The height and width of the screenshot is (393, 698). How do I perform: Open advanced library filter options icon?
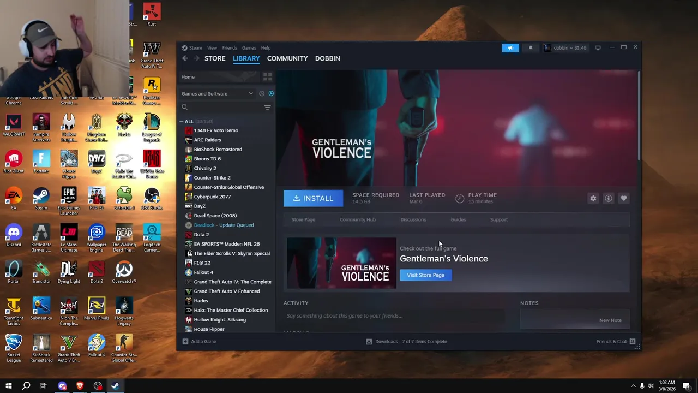(267, 108)
